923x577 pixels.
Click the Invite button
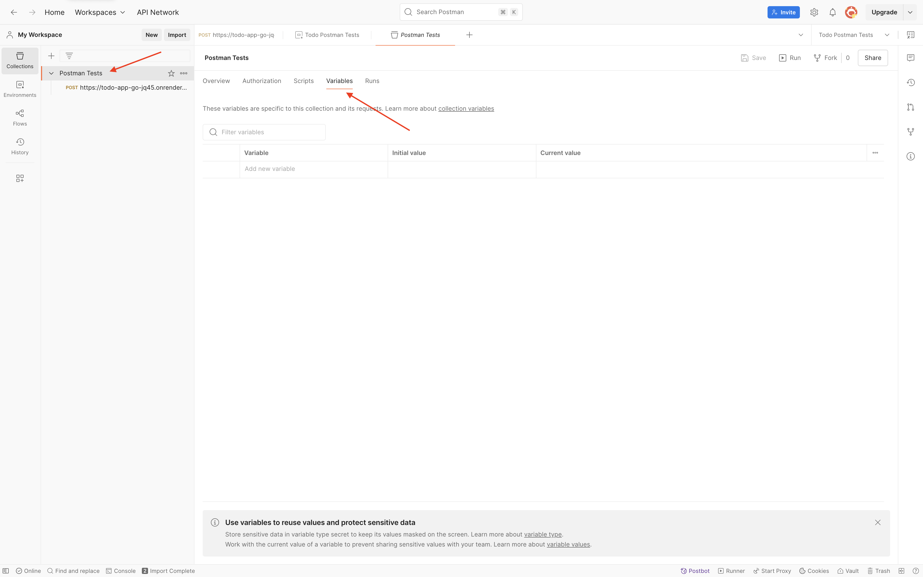[x=783, y=12]
